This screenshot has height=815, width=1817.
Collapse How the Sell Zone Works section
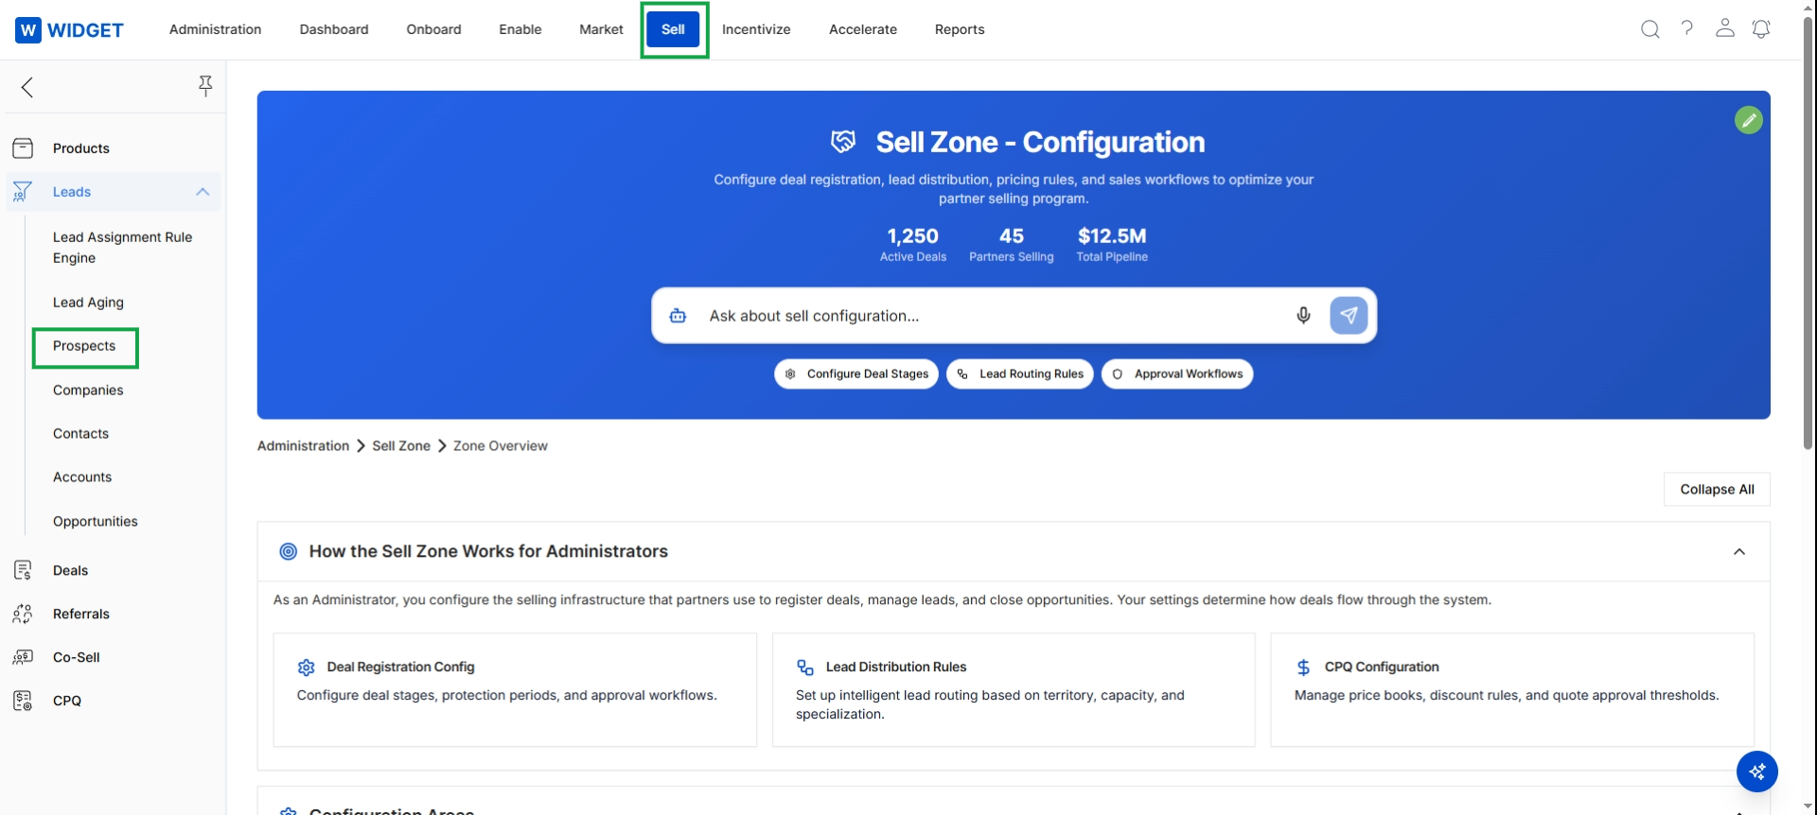coord(1739,552)
